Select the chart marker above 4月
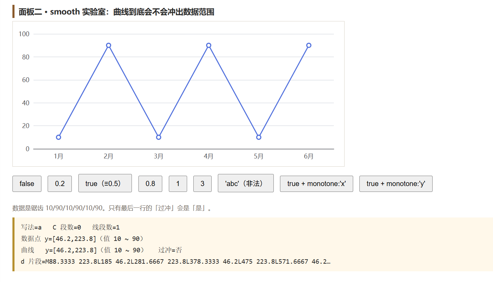The height and width of the screenshot is (282, 493). (209, 46)
